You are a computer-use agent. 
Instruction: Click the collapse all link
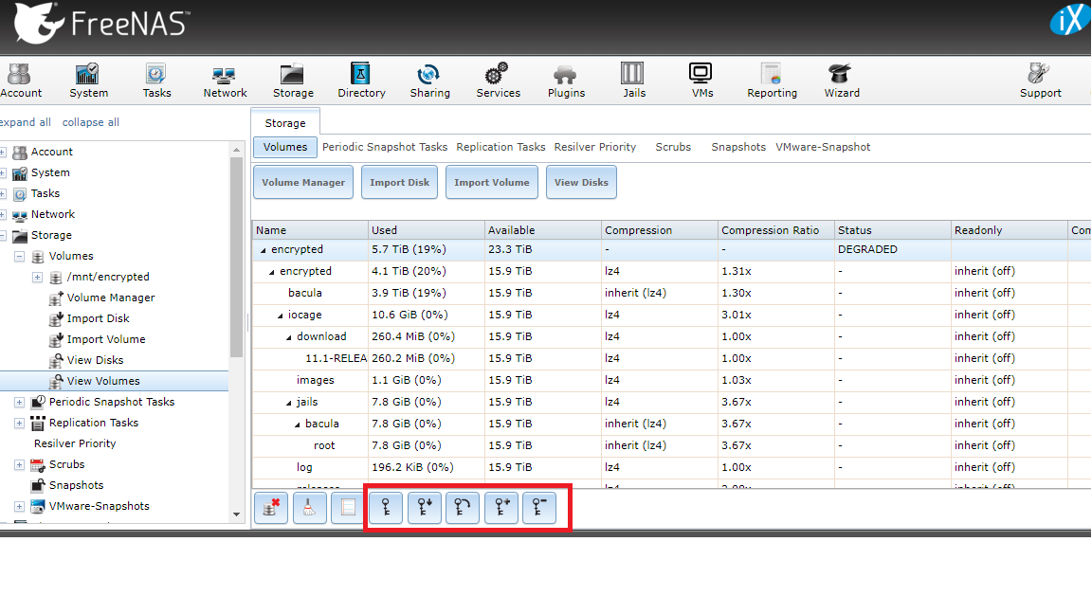tap(91, 122)
